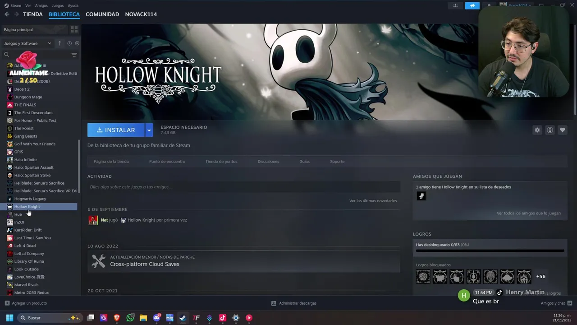Go back with the left arrow

[7, 14]
